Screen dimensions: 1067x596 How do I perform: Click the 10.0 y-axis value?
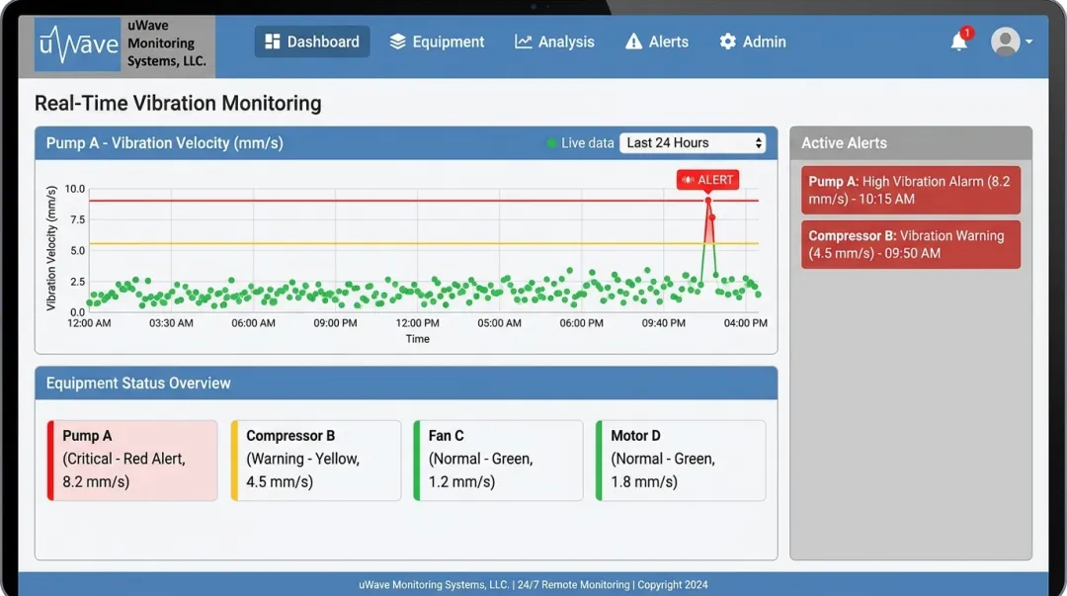coord(75,189)
